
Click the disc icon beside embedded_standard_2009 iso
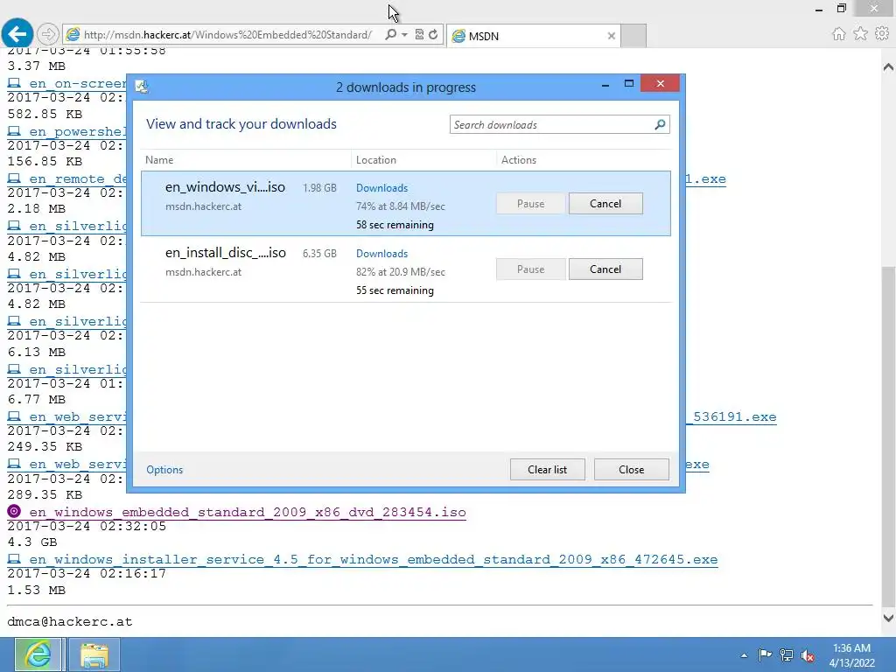click(14, 511)
